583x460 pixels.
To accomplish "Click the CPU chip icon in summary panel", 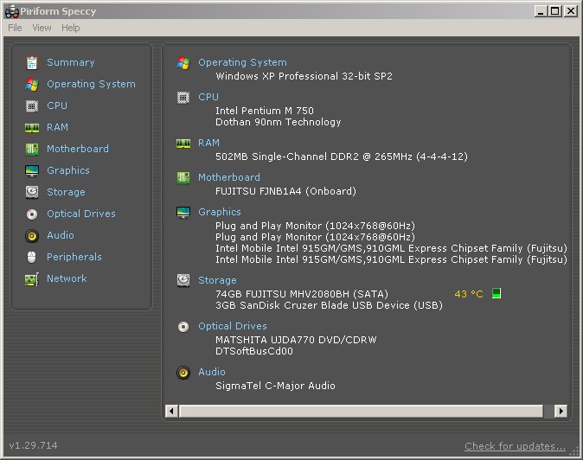I will pos(183,98).
